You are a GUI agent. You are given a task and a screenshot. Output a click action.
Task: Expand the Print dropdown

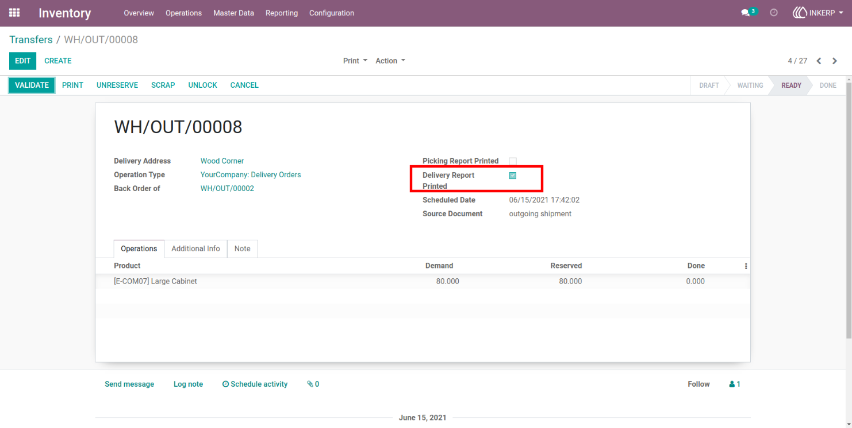[355, 61]
